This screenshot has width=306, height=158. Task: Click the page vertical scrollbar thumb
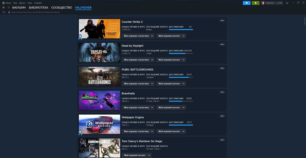click(305, 21)
